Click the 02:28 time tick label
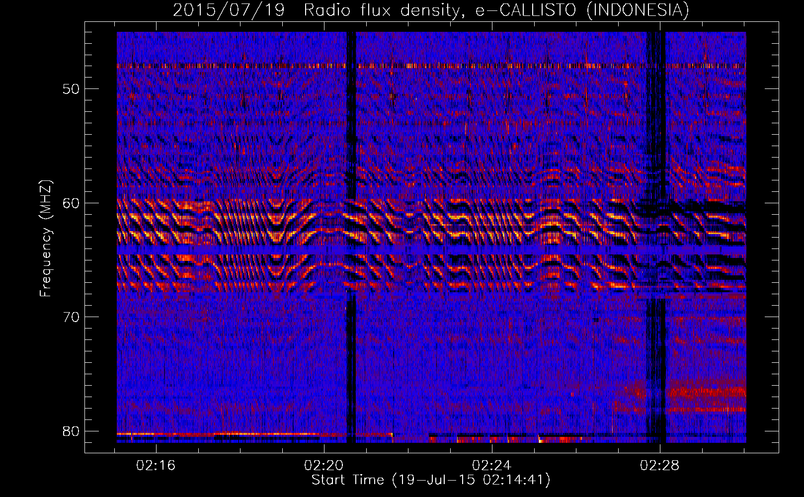Viewport: 804px width, 497px height. pyautogui.click(x=659, y=466)
